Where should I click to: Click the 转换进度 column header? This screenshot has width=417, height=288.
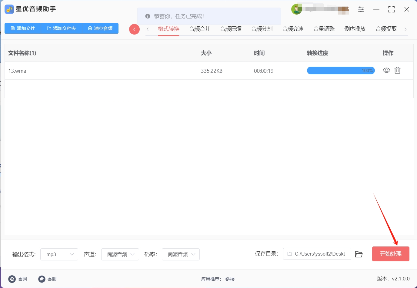(318, 53)
